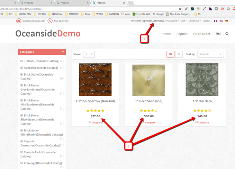Screen dimensions: 235x169
Task: Go to Checkout link
Action: 194,21
